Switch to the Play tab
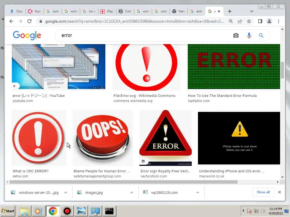Viewport: 290px width, 217px height. [x=107, y=11]
